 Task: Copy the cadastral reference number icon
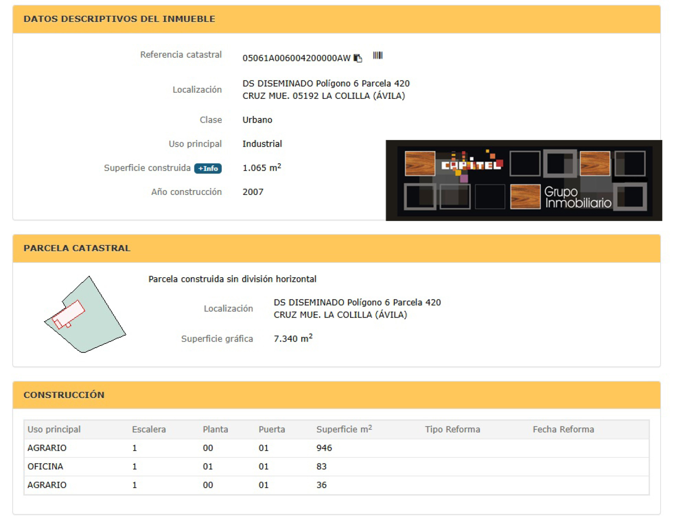click(358, 58)
